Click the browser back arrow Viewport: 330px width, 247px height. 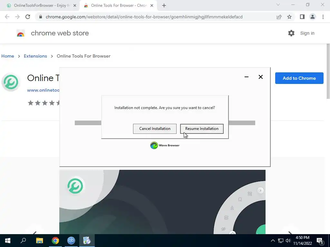[7, 17]
